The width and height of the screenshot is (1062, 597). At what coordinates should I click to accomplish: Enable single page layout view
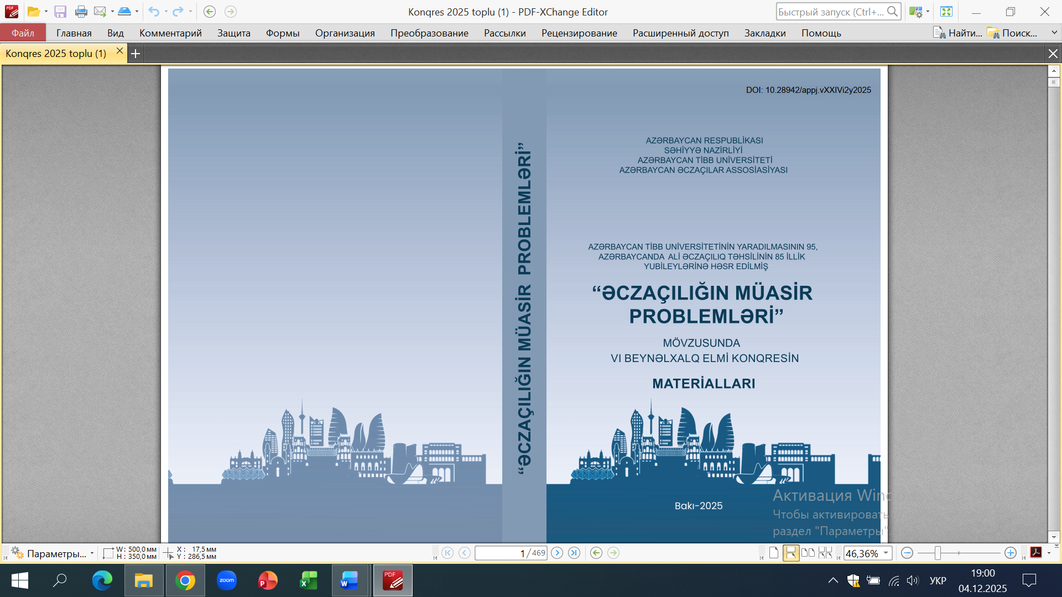point(774,553)
